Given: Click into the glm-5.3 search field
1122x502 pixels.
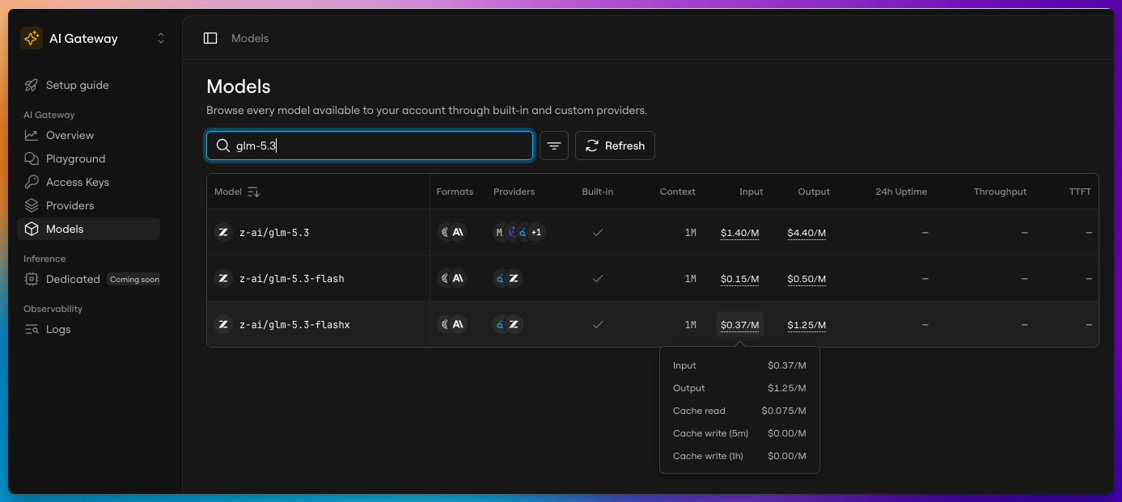Looking at the screenshot, I should (370, 146).
